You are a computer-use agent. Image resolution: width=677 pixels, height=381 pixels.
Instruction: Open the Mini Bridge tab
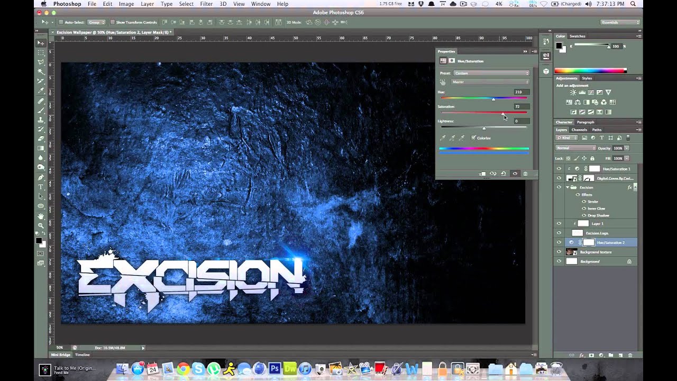pyautogui.click(x=60, y=355)
